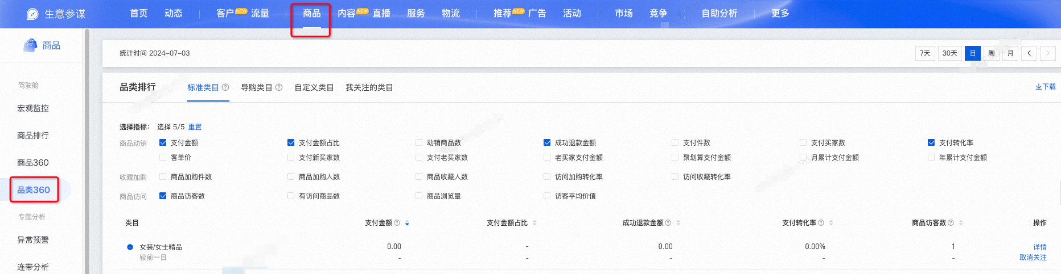Open 竞争 in top navigation
Screen dimensions: 1061x274
[659, 13]
